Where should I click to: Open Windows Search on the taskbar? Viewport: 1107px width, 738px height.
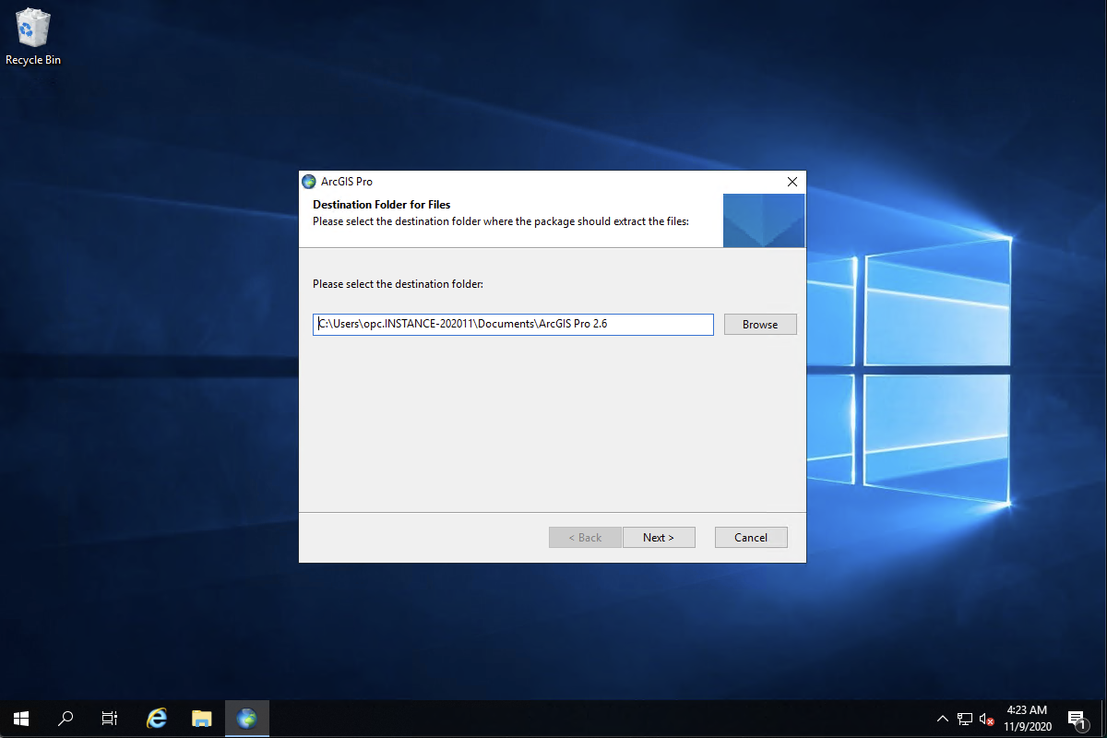pos(65,718)
